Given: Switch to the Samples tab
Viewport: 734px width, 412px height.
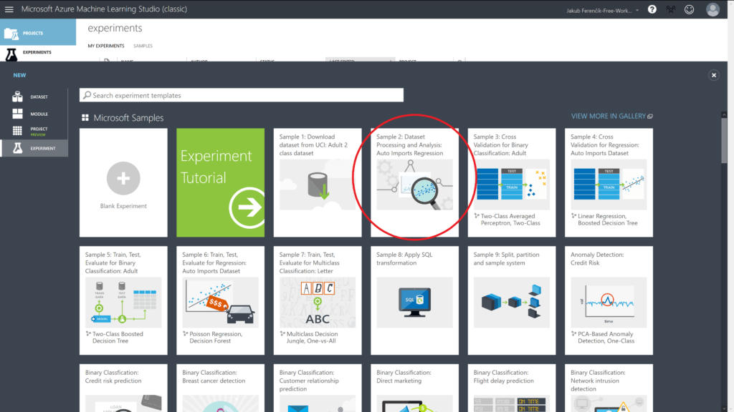Looking at the screenshot, I should [x=143, y=46].
